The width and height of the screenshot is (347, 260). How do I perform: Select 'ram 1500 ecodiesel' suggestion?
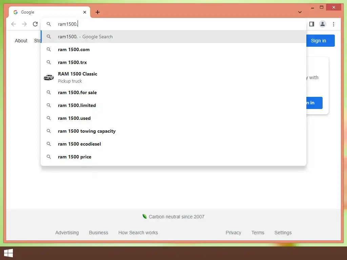click(x=174, y=144)
